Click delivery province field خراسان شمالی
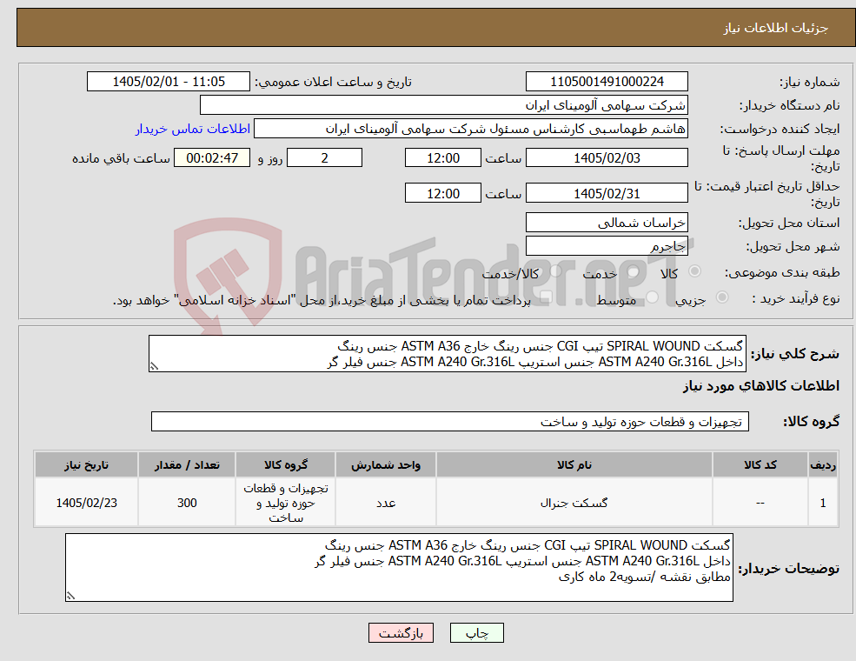This screenshot has height=661, width=856. [607, 223]
